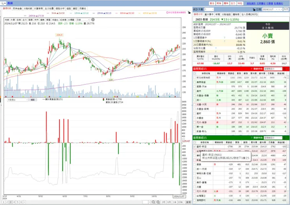Open the 日線 period dropdown

point(83,20)
